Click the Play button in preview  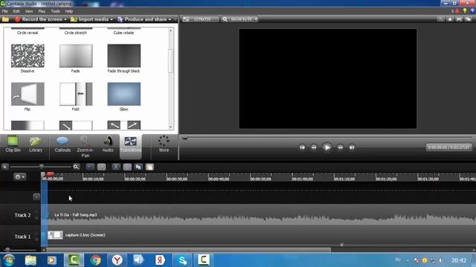(x=327, y=148)
